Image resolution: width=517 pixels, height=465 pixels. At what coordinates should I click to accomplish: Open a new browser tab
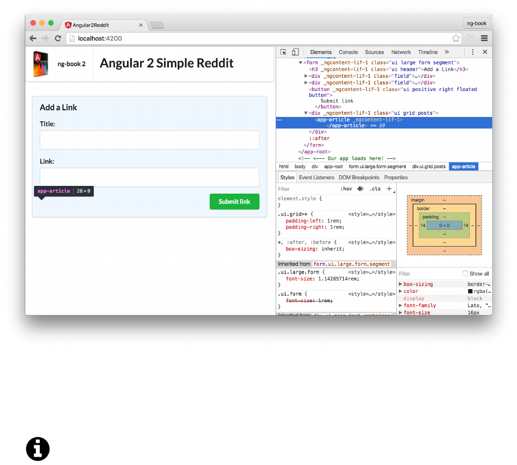[157, 25]
